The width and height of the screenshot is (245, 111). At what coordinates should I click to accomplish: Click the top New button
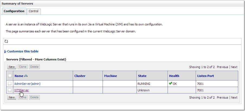click(12, 67)
